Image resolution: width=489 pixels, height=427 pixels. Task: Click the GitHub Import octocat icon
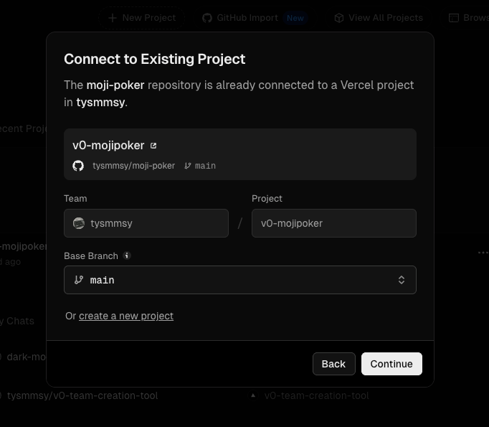(x=207, y=18)
